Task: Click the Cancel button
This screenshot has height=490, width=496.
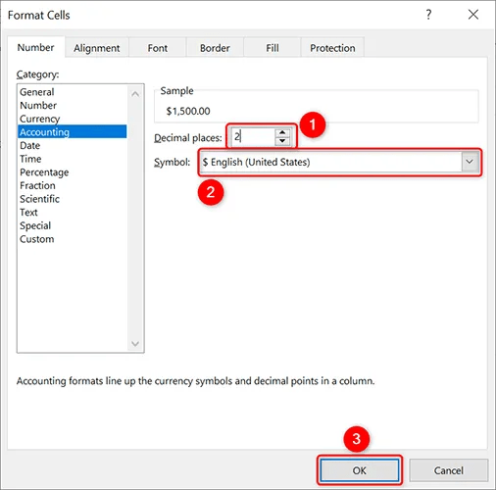Action: (x=449, y=470)
